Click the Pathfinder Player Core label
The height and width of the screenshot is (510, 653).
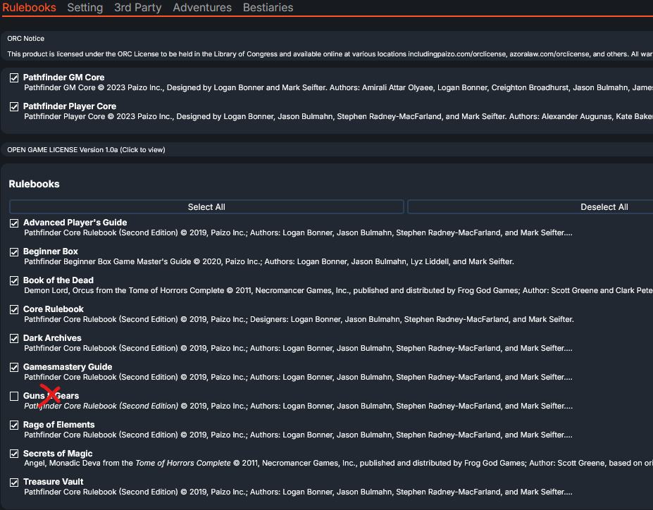click(x=70, y=106)
